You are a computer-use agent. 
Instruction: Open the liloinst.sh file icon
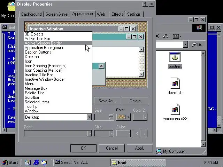[x=175, y=83]
